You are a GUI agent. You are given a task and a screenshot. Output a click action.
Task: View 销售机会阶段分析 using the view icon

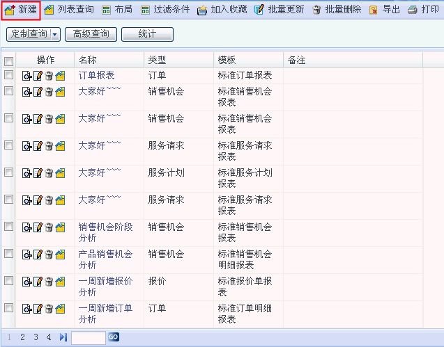pos(27,227)
